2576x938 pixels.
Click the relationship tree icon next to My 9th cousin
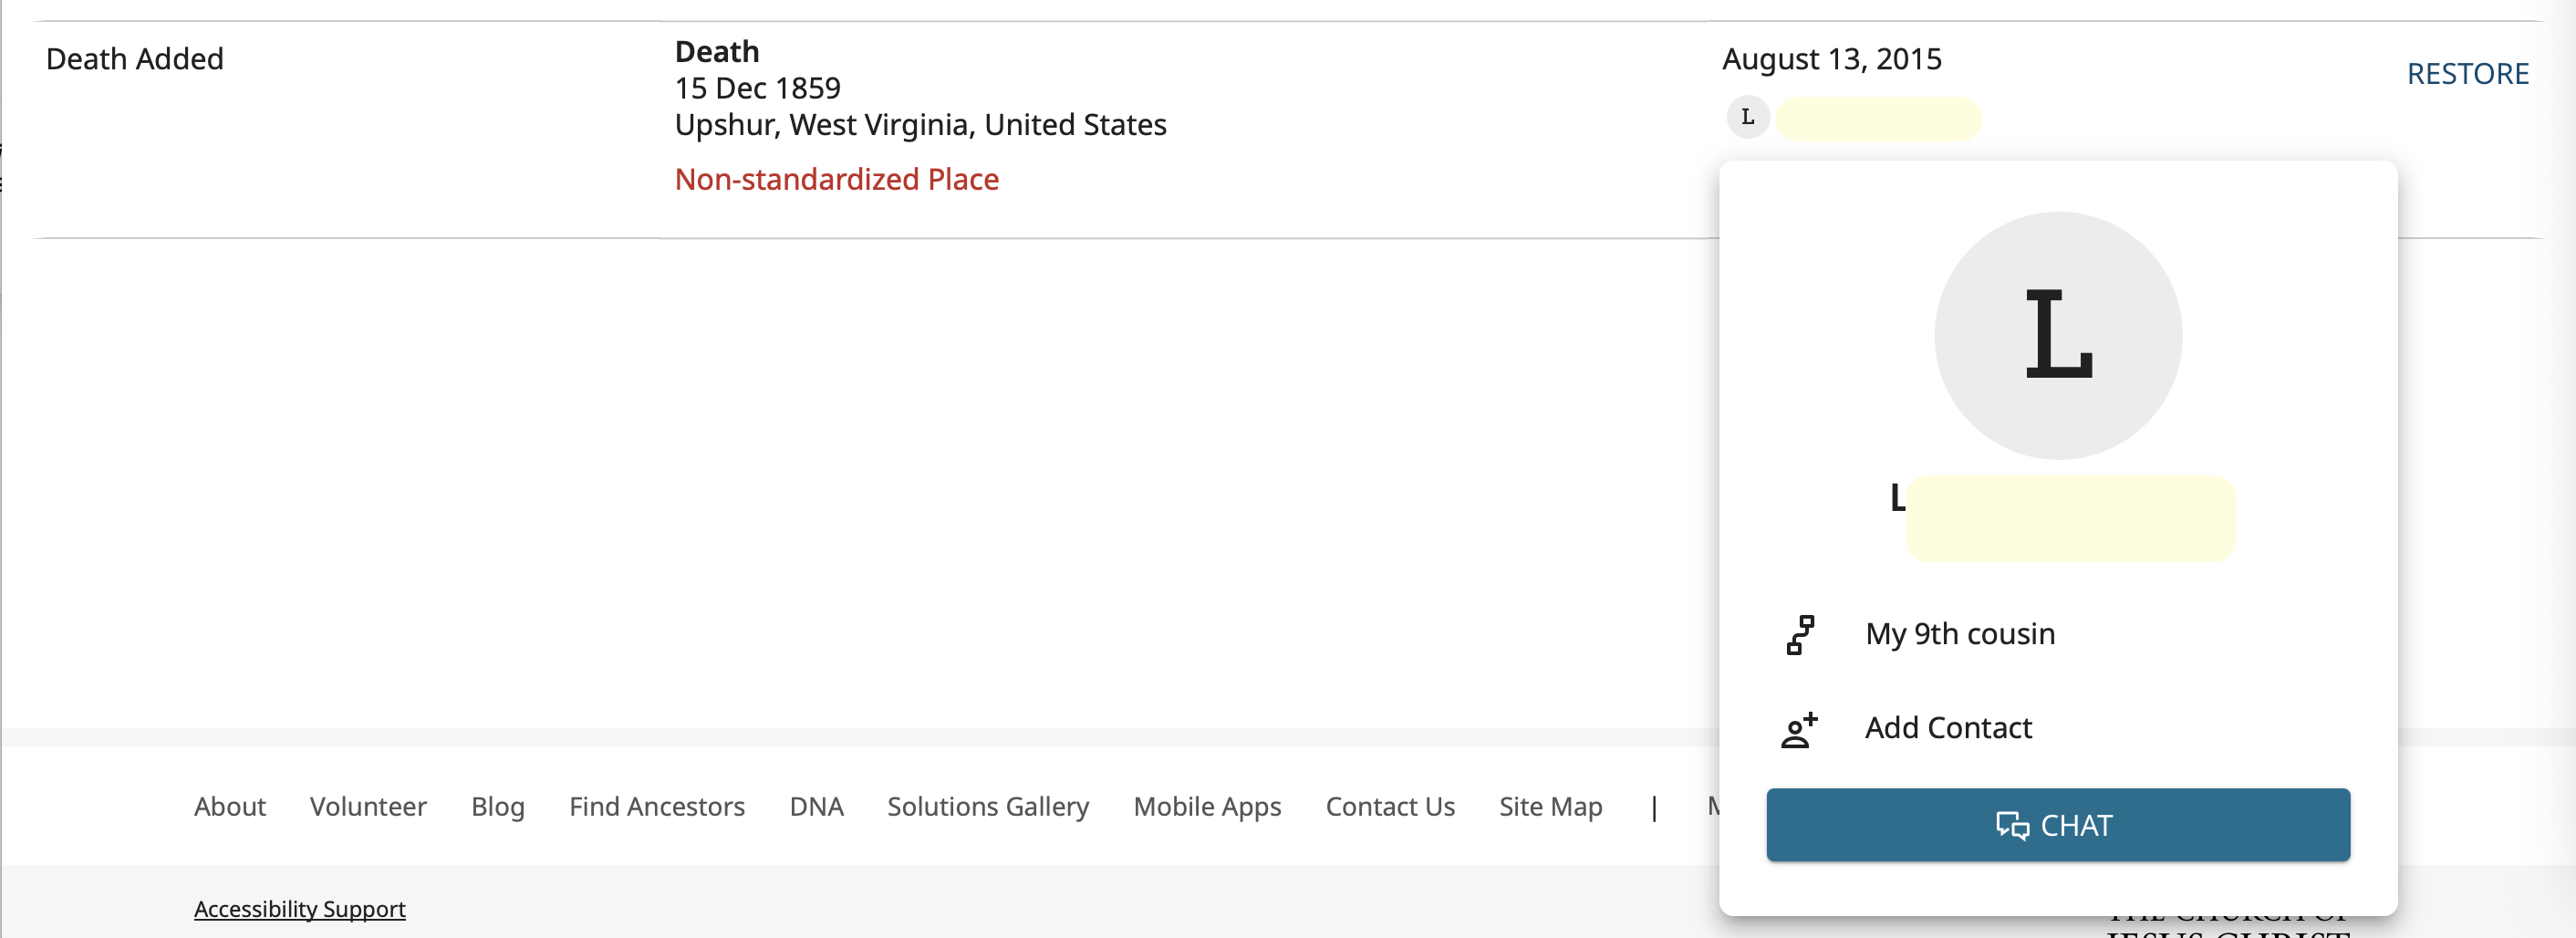click(x=1800, y=635)
